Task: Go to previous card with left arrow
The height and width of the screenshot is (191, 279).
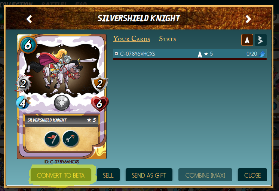Action: click(29, 19)
